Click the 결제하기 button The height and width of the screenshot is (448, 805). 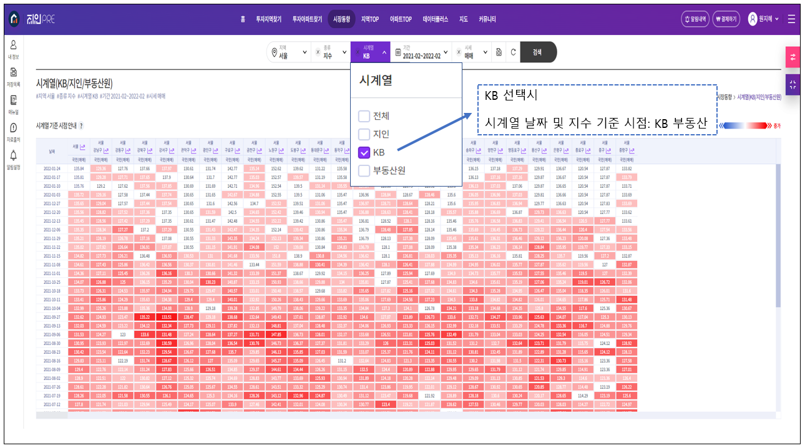coord(726,19)
